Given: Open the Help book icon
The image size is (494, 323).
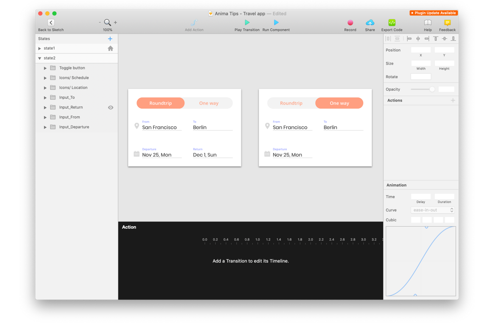Looking at the screenshot, I should 428,23.
